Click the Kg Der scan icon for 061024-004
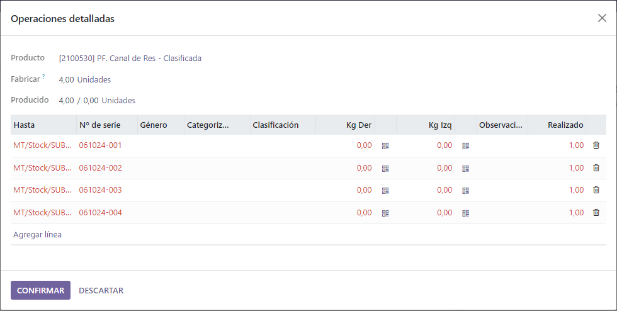617x311 pixels. point(385,213)
